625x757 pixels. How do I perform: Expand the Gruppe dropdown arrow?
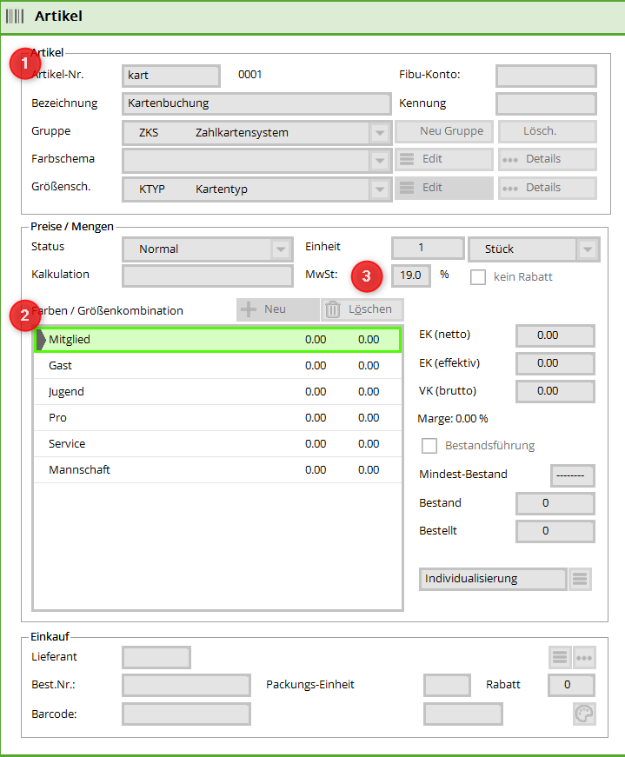click(x=380, y=133)
